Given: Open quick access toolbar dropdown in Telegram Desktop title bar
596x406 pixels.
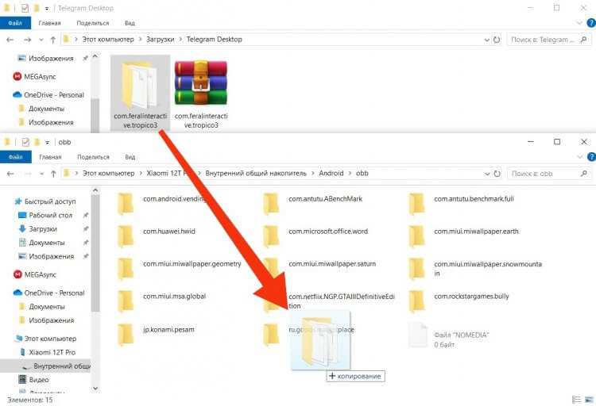Looking at the screenshot, I should (x=47, y=9).
